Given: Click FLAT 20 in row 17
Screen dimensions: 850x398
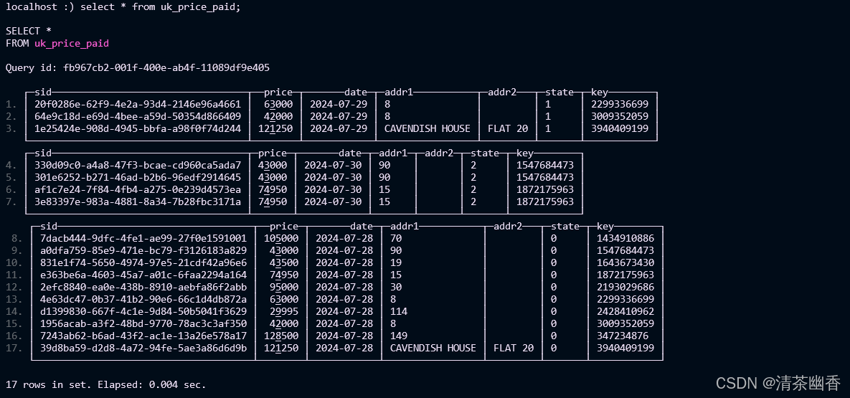Looking at the screenshot, I should point(514,348).
